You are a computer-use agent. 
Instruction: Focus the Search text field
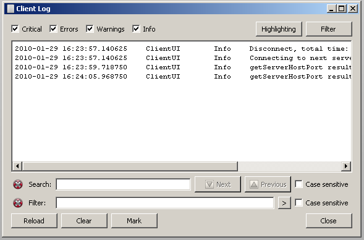tap(123, 184)
